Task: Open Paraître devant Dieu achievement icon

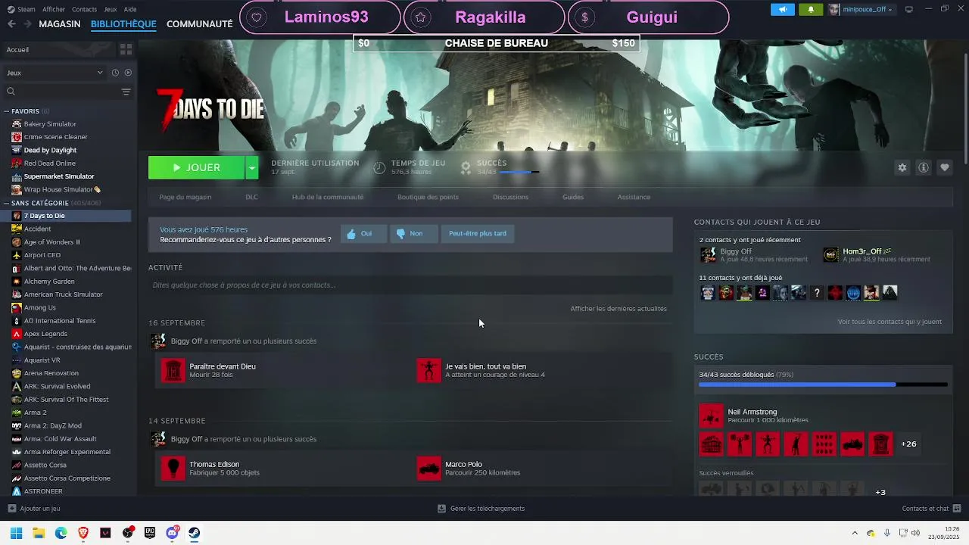Action: [x=173, y=370]
